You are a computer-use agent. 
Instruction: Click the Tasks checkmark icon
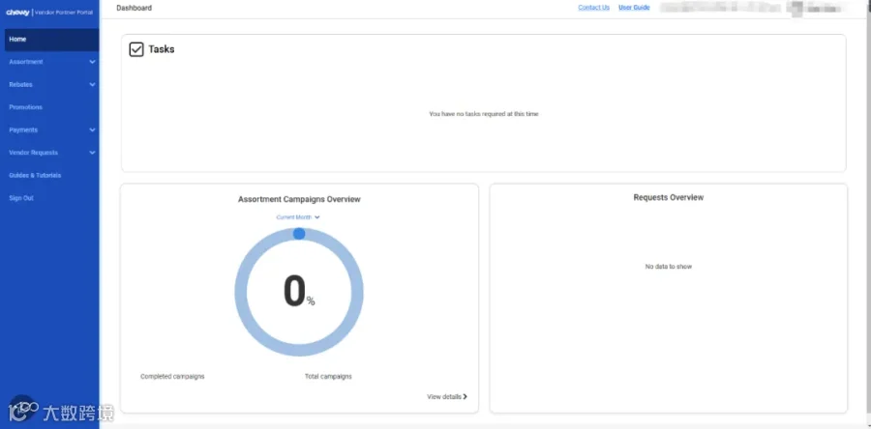(x=136, y=49)
